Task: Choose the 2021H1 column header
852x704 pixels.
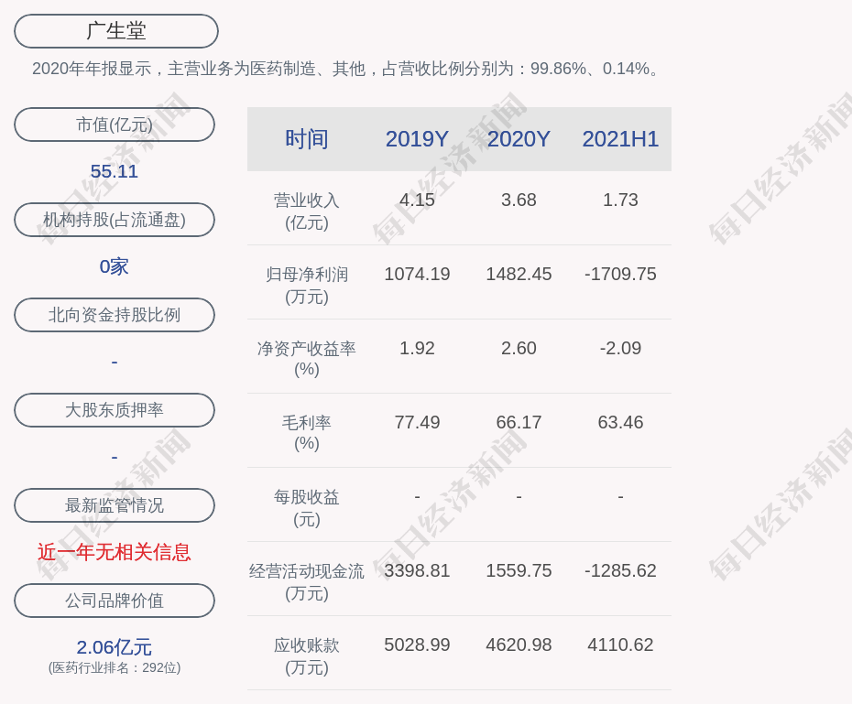Action: point(620,139)
